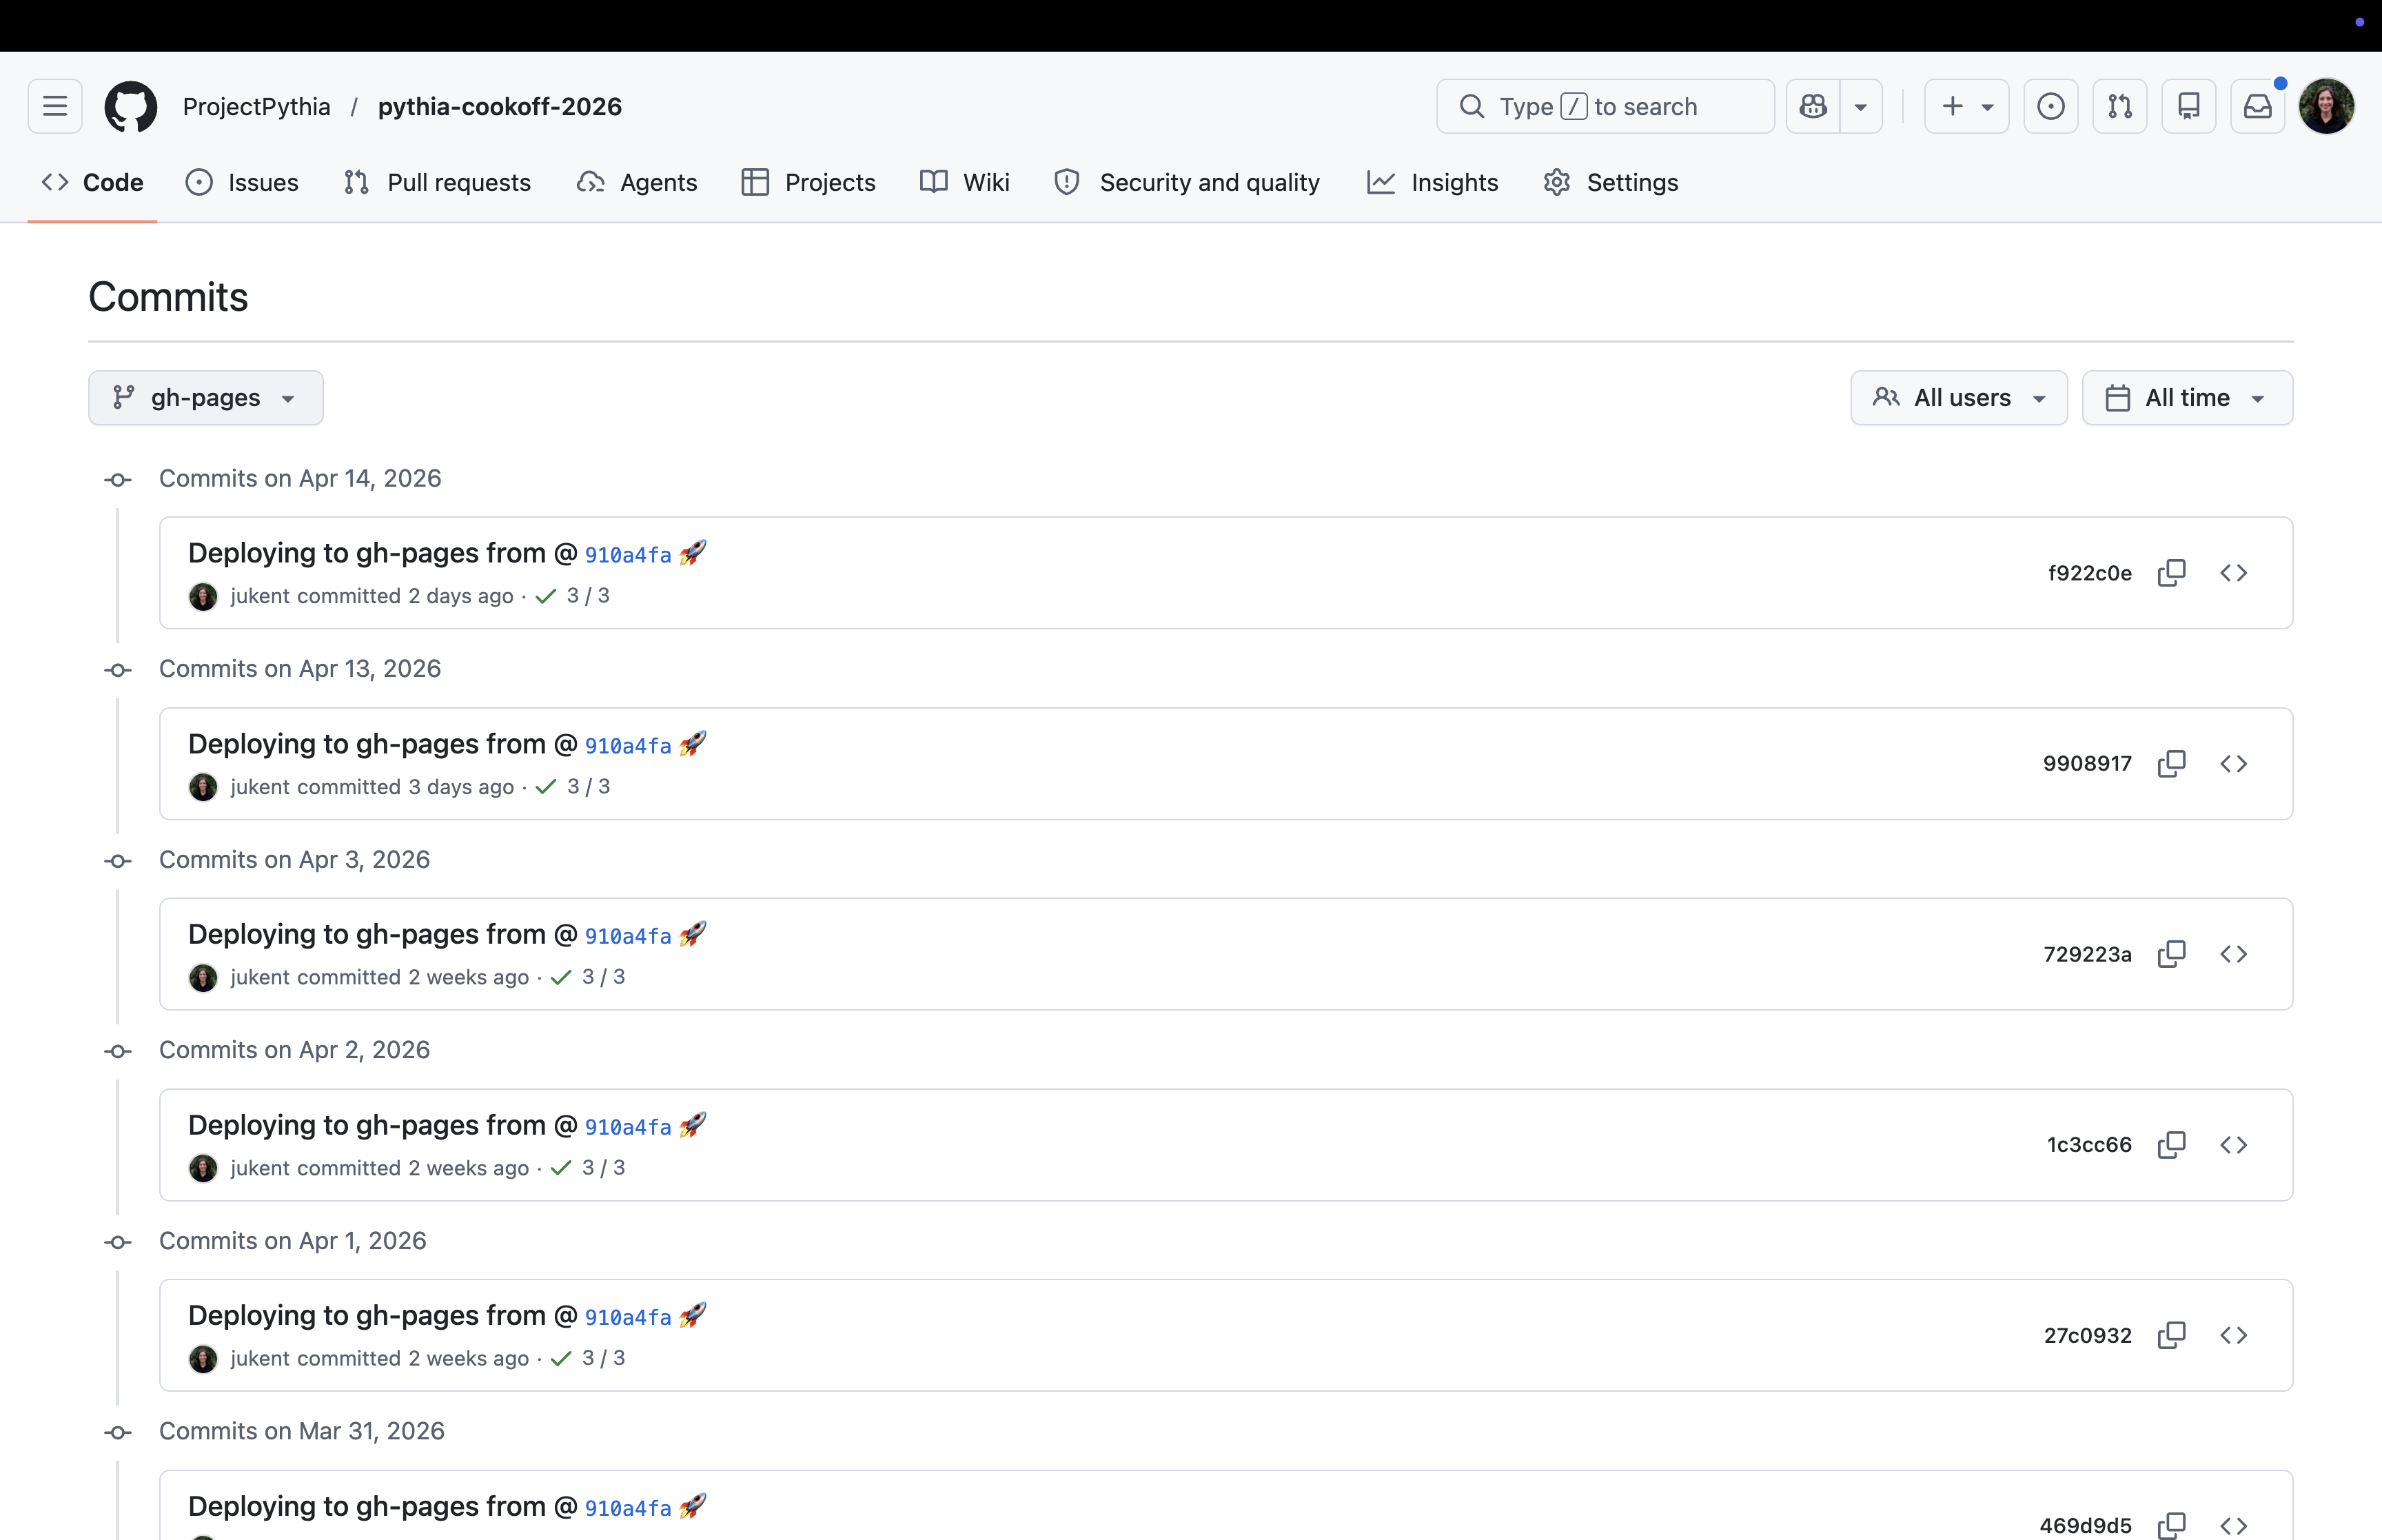Browse repository at commit f922c0e

2234,573
